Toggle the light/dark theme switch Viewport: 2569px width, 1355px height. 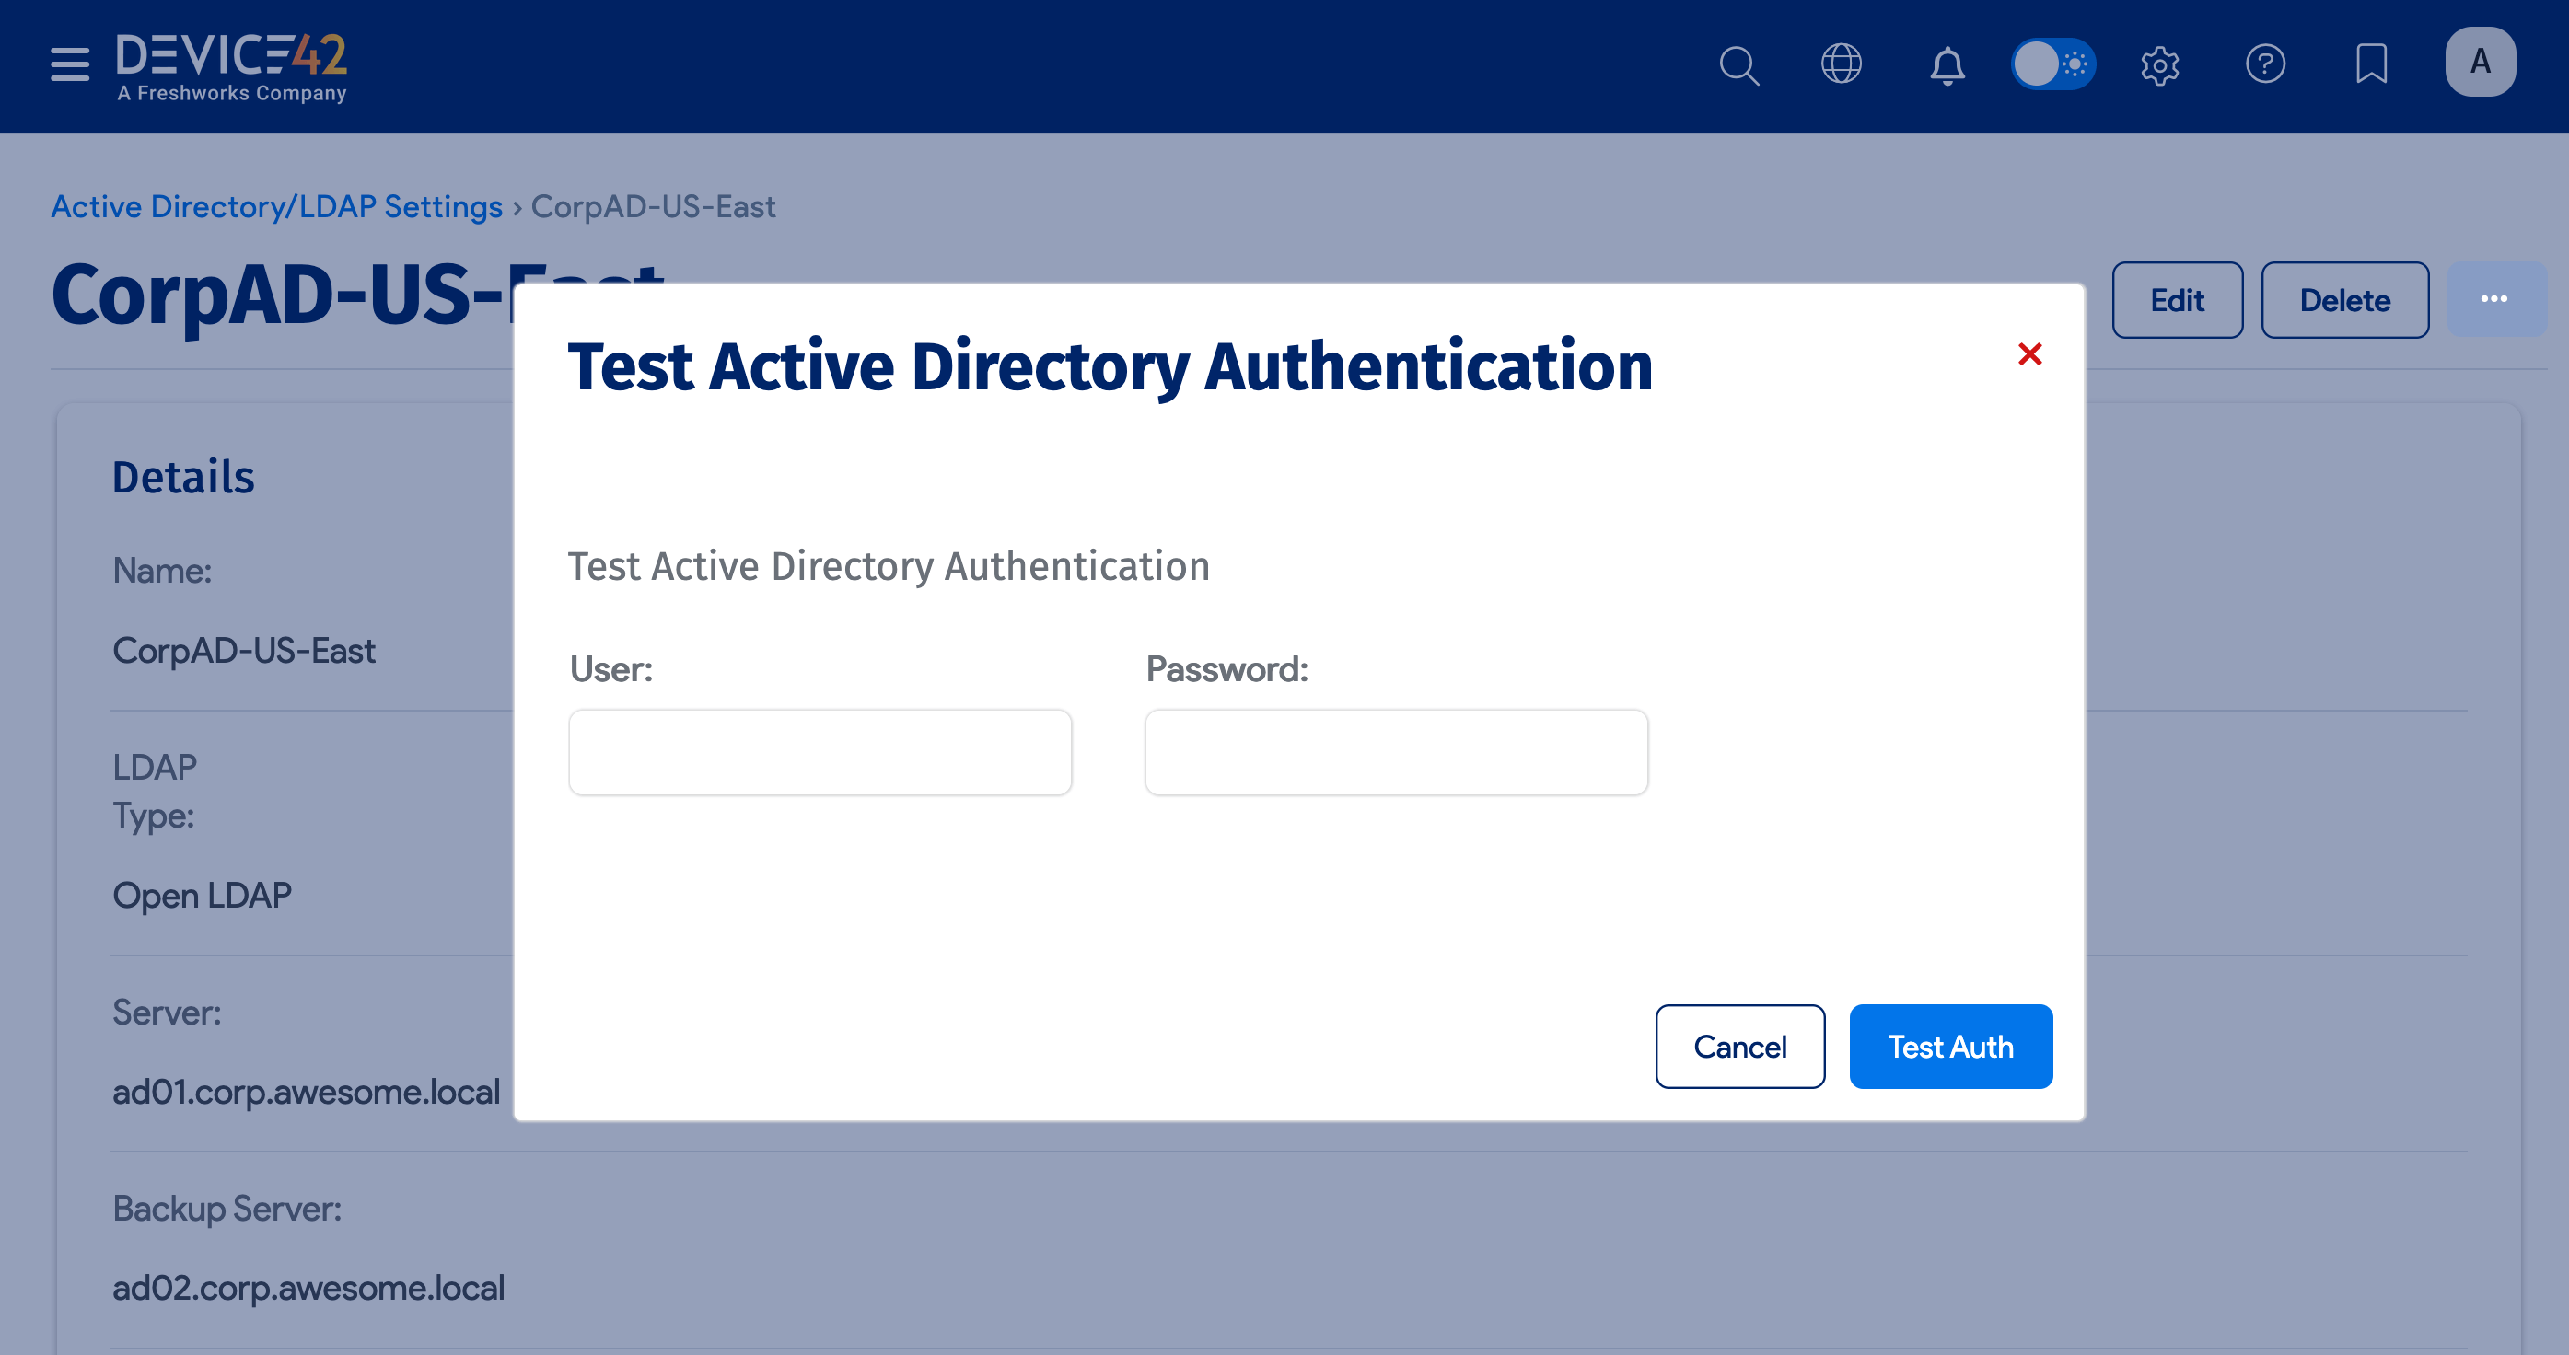tap(2052, 64)
